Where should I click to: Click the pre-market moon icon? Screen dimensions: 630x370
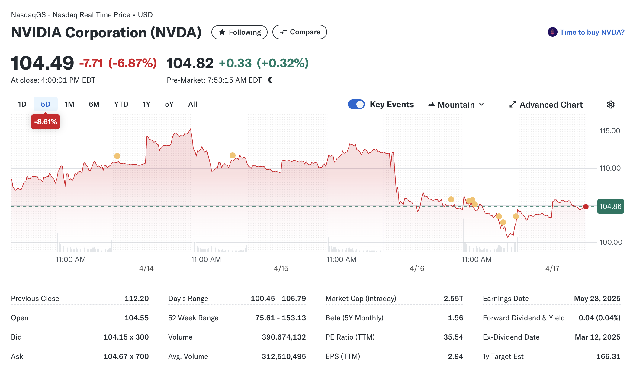pos(270,80)
